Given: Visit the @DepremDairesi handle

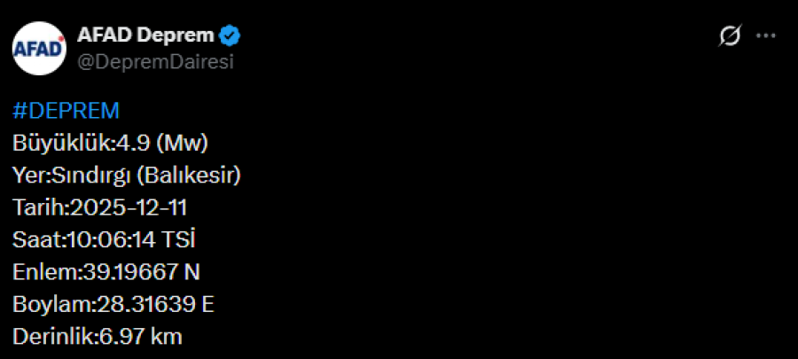Looking at the screenshot, I should pos(156,61).
